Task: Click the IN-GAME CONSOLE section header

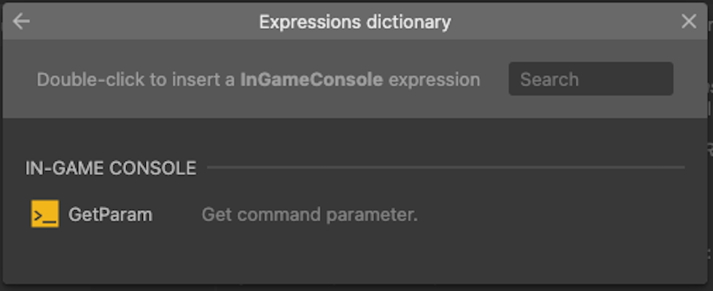Action: click(x=111, y=168)
